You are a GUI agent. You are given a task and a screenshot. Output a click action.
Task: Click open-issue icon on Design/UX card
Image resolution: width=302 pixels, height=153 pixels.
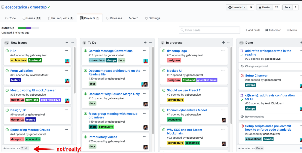click(7, 110)
